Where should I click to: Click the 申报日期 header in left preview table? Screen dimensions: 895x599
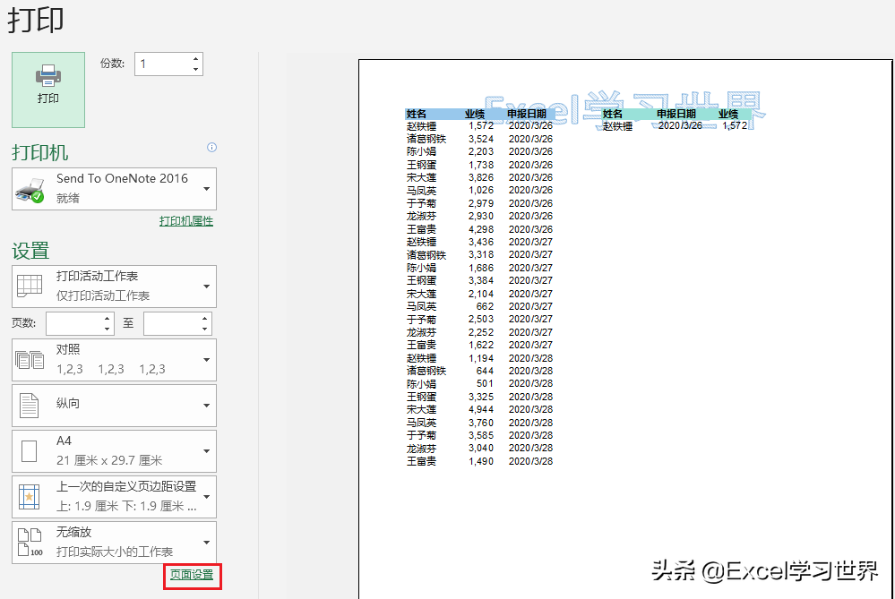coord(527,114)
